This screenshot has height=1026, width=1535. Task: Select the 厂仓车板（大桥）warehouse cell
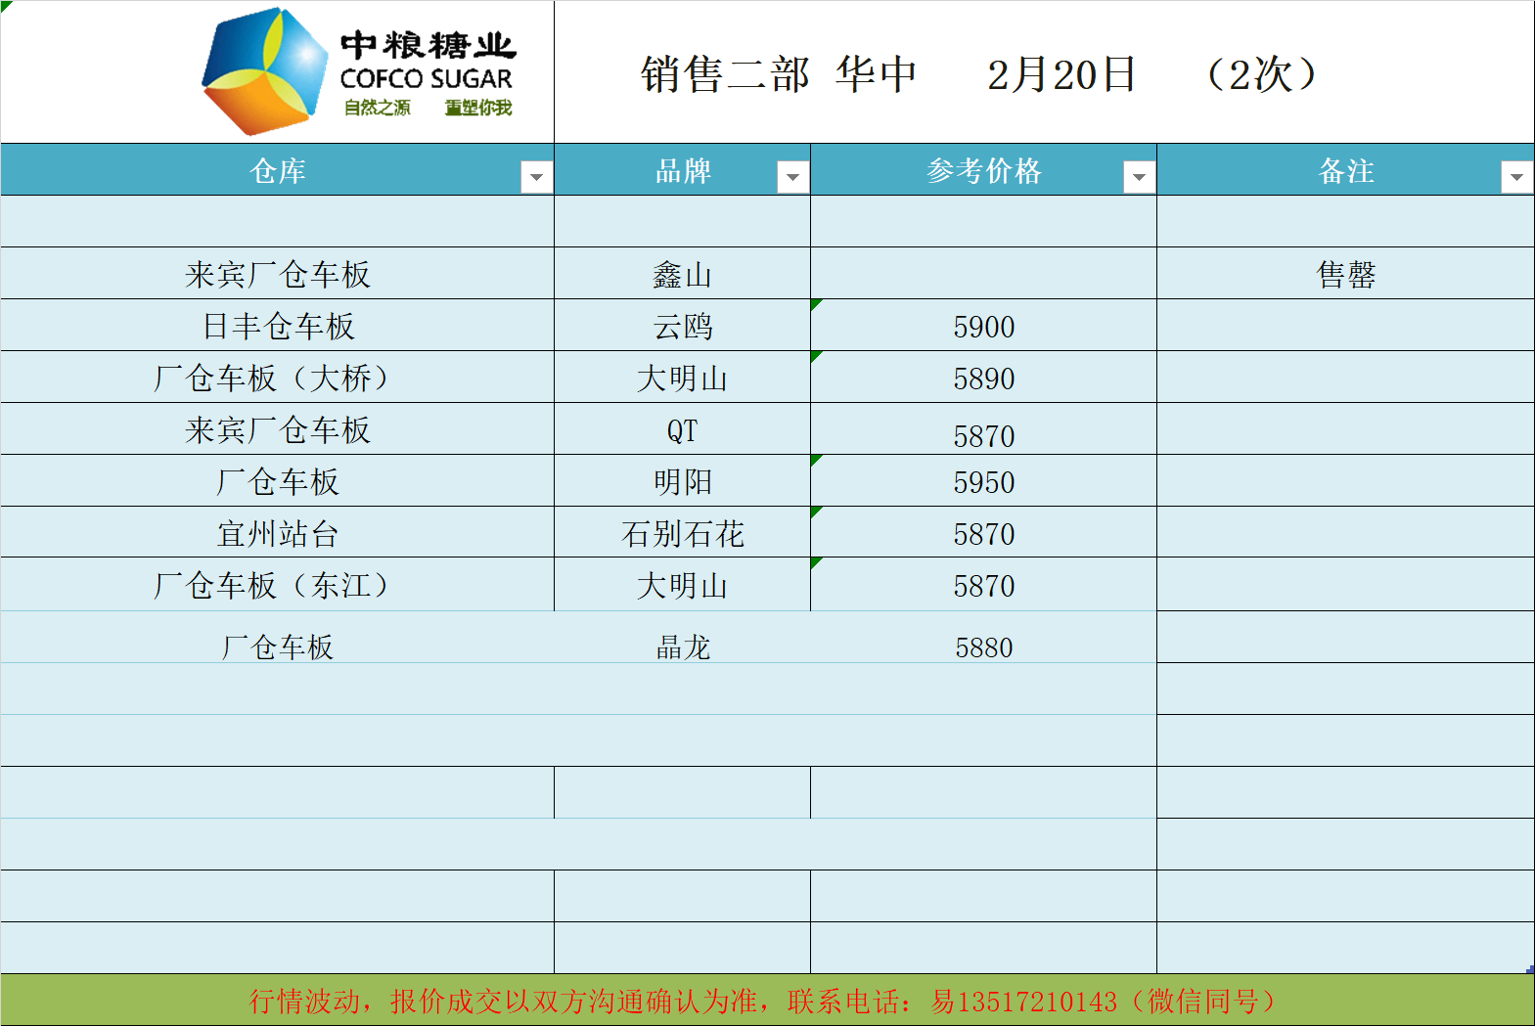278,379
